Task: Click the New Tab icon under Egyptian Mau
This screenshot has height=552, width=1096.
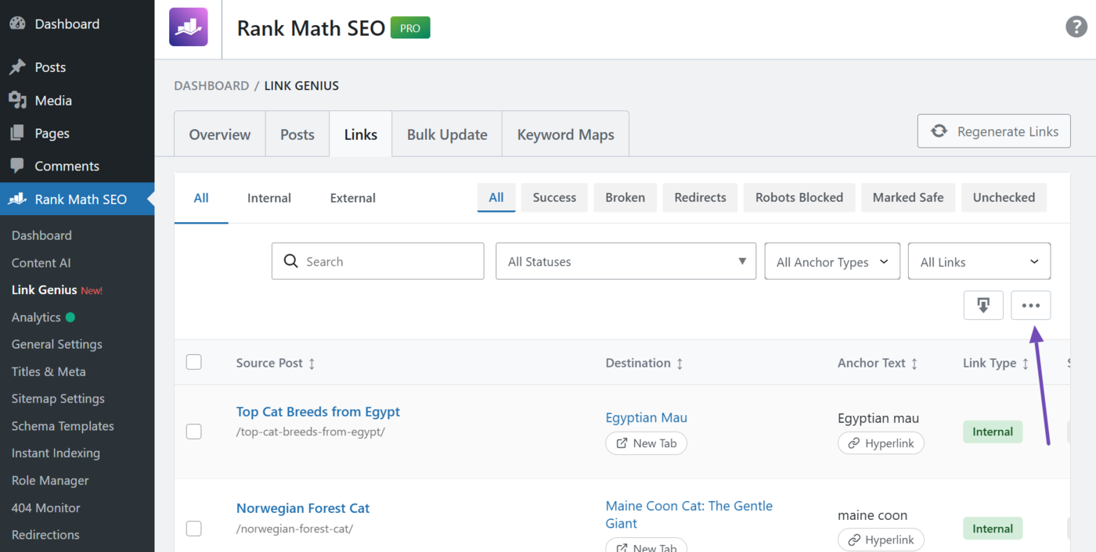Action: click(622, 443)
